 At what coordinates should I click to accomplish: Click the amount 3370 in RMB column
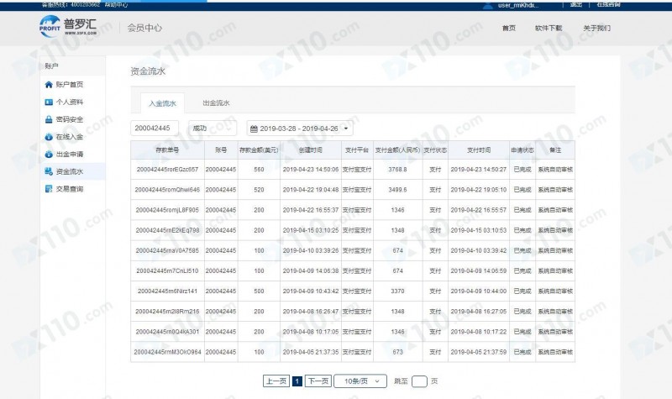397,291
